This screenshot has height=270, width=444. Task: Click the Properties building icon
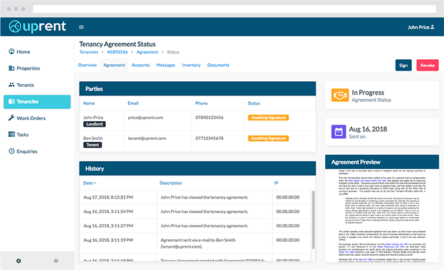click(12, 68)
